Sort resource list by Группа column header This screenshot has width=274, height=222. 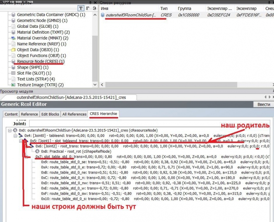point(184,8)
